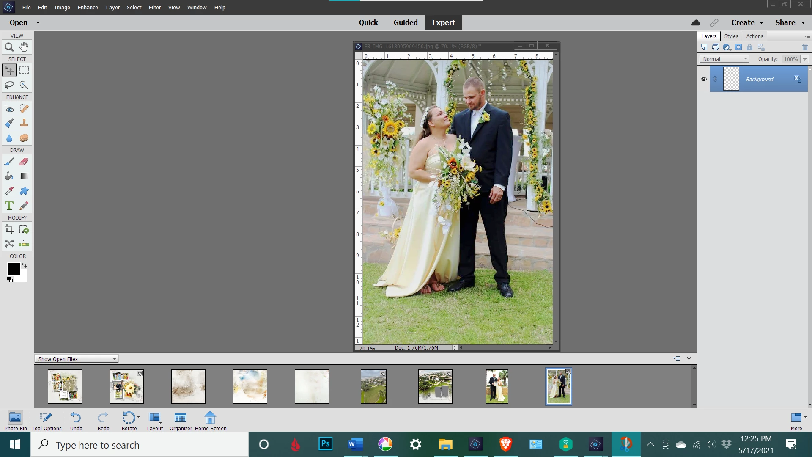812x457 pixels.
Task: Select the Horizontal Type tool
Action: [x=9, y=206]
